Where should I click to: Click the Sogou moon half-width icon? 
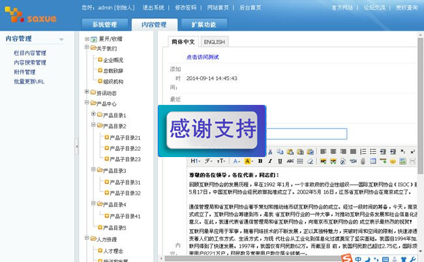[x=367, y=259]
